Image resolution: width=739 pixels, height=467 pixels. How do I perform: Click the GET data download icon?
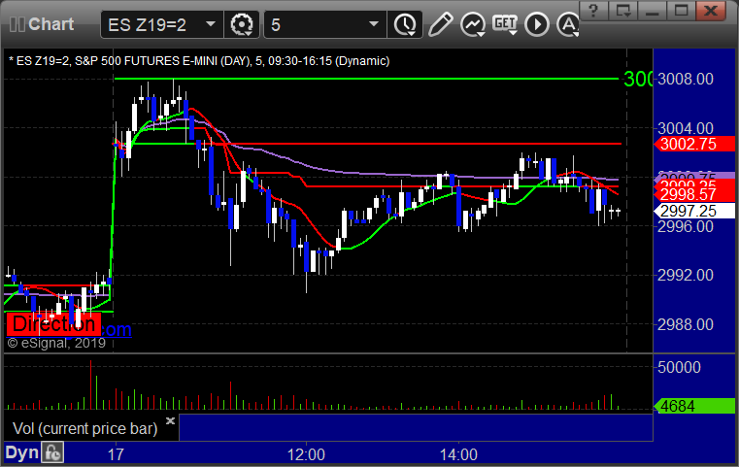pyautogui.click(x=505, y=24)
